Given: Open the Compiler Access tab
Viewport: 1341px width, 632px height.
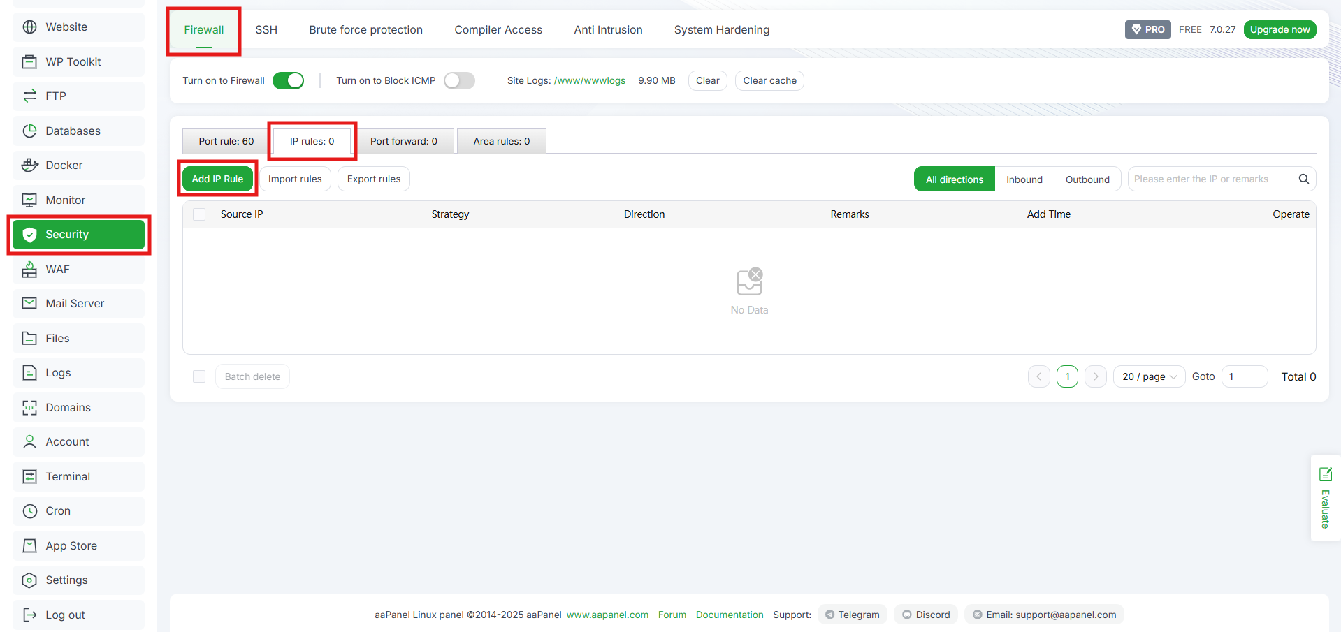Looking at the screenshot, I should coord(498,30).
